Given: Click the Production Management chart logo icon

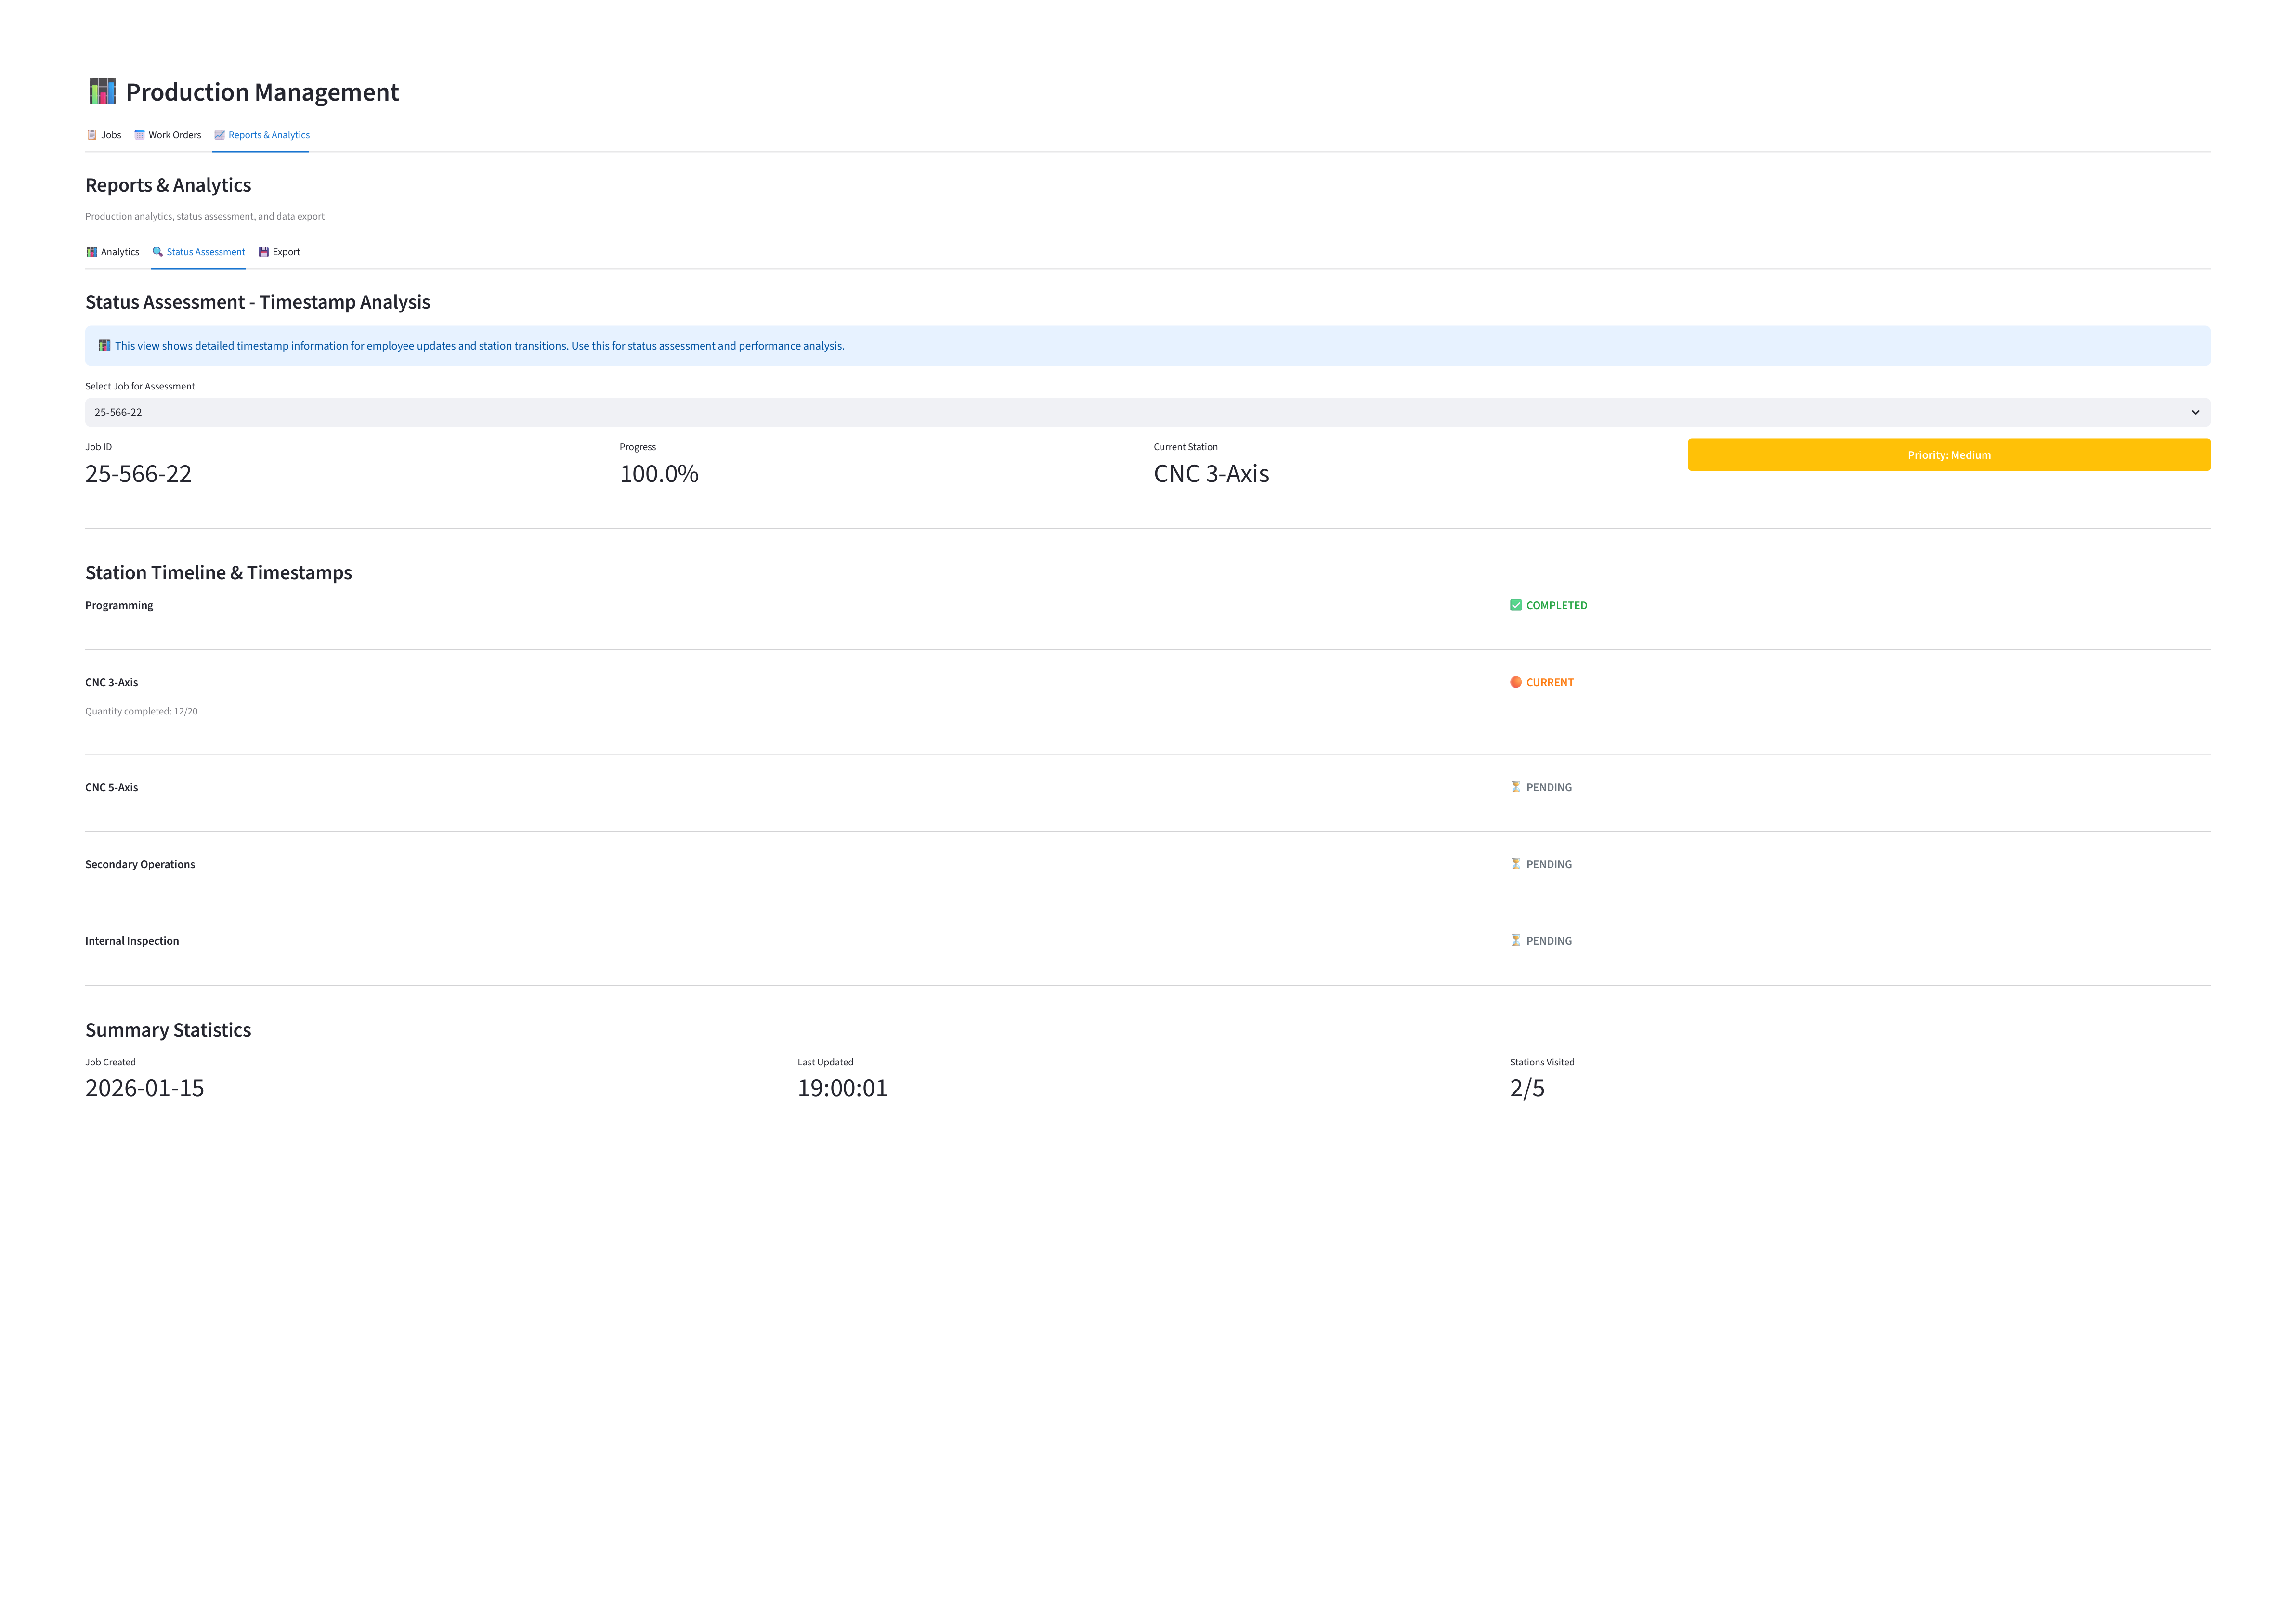Looking at the screenshot, I should [x=103, y=91].
